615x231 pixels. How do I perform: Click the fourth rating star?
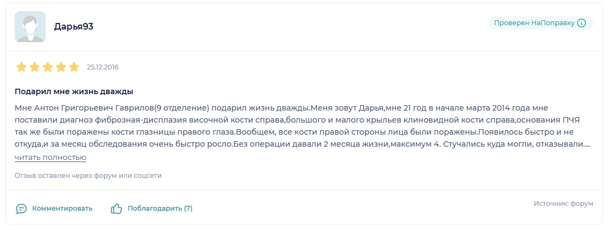tap(61, 67)
